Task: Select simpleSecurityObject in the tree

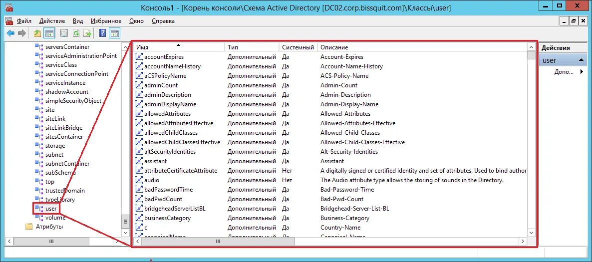Action: 73,101
